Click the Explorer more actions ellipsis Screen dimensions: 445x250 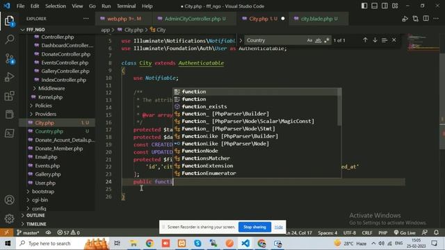coord(86,19)
